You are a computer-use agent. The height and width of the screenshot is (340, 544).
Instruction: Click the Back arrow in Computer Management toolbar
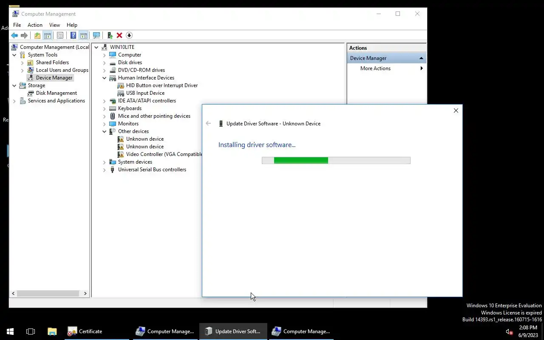point(14,36)
